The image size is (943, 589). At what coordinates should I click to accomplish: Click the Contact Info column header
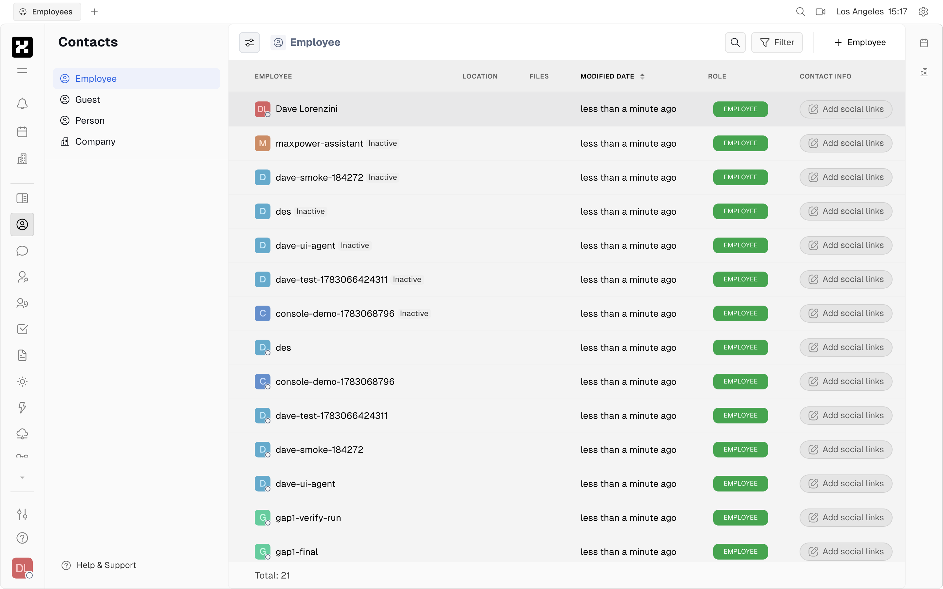[x=825, y=76]
